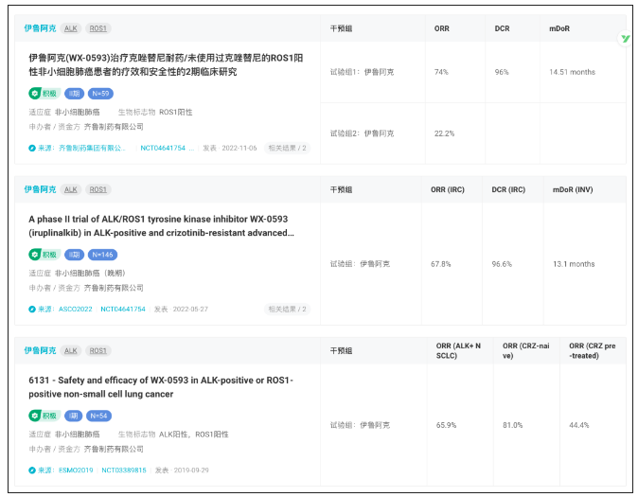The image size is (638, 497).
Task: Click source compass icon beside ESMO2019
Action: point(32,470)
